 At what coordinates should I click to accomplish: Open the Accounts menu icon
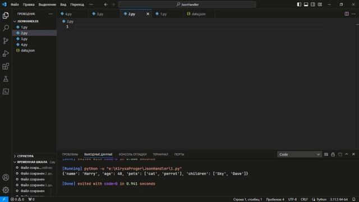coord(6,177)
